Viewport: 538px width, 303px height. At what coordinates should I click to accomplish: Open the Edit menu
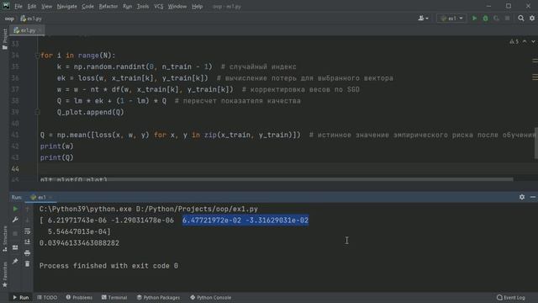coord(32,6)
